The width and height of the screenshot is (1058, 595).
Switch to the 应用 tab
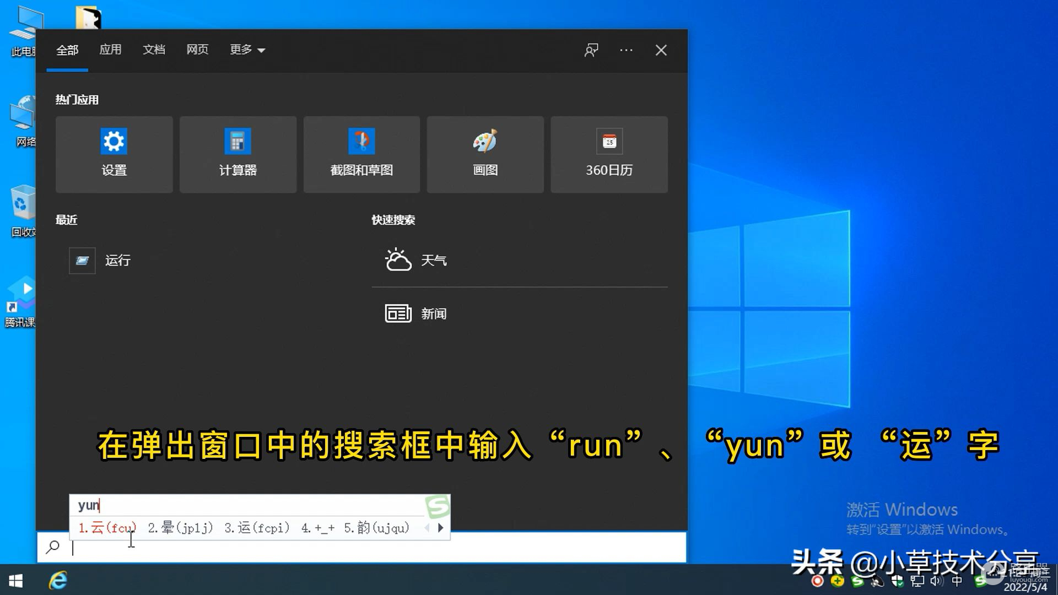tap(110, 50)
